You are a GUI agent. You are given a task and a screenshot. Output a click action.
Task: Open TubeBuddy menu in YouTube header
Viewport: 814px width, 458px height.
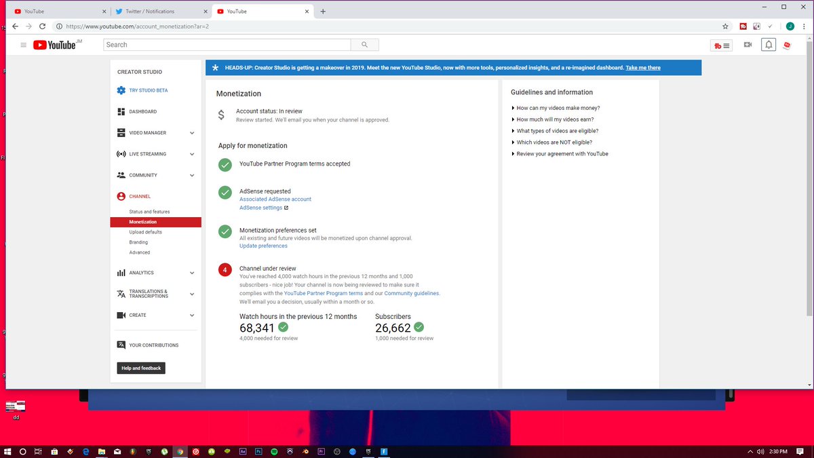tap(722, 45)
